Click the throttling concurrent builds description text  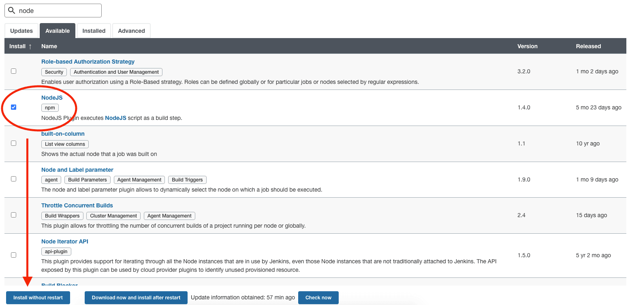(173, 226)
